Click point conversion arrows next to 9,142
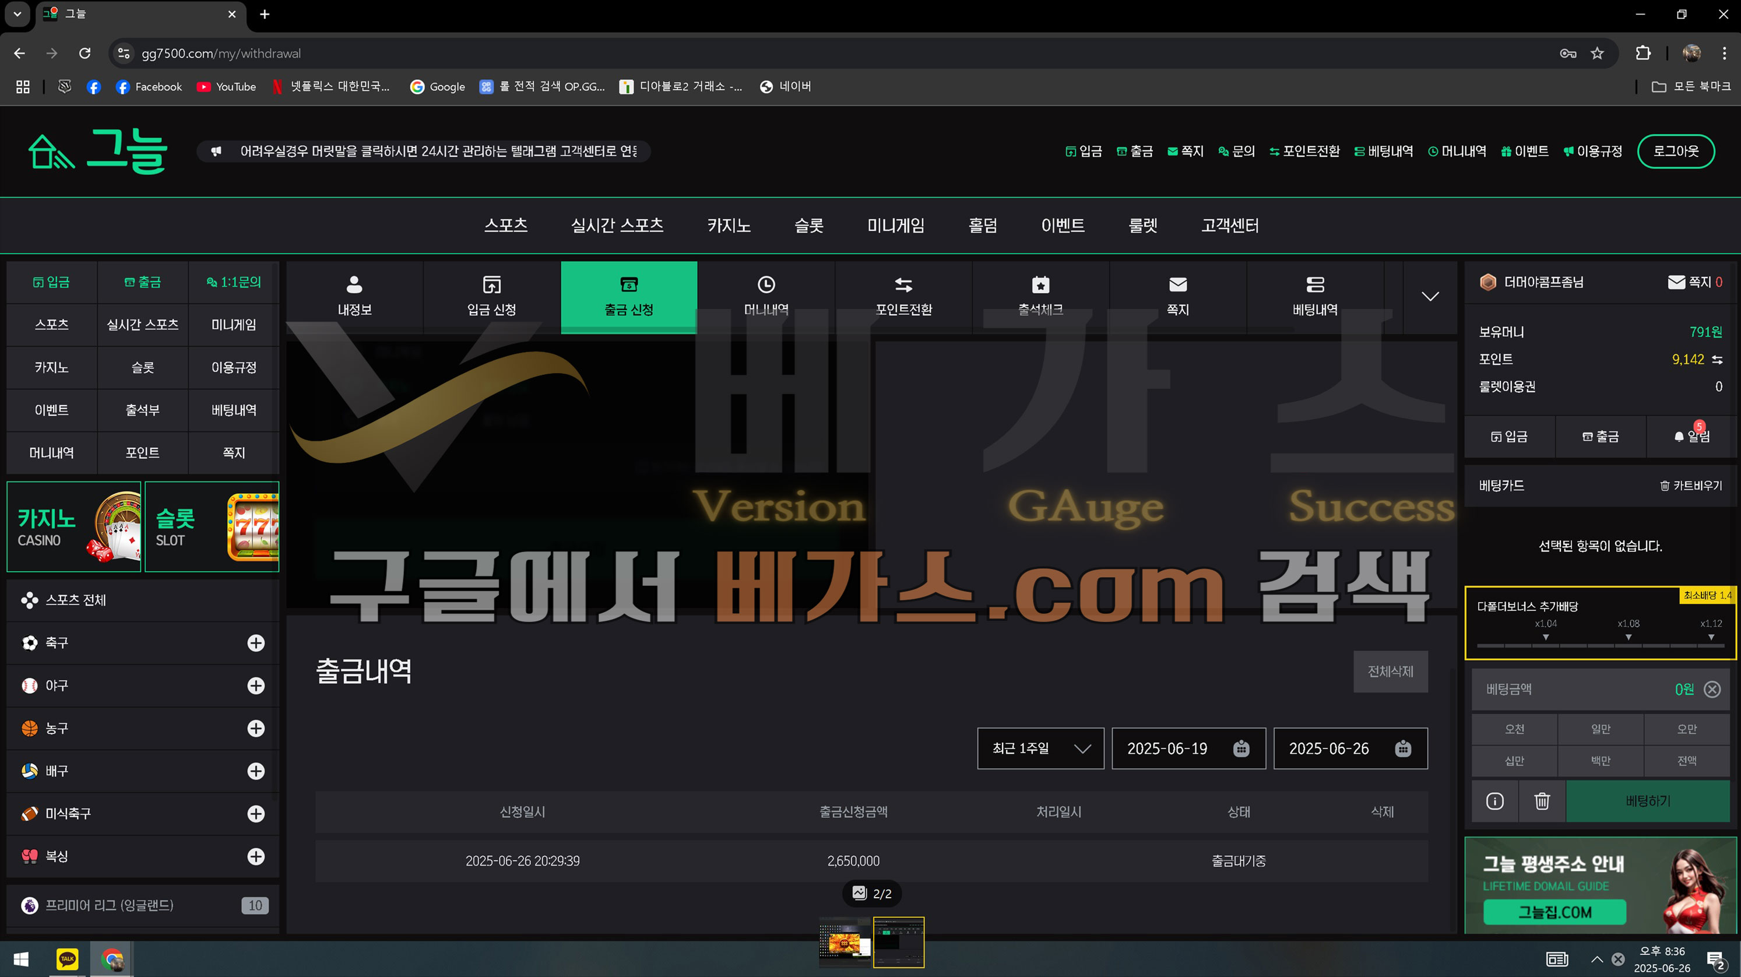 tap(1717, 360)
